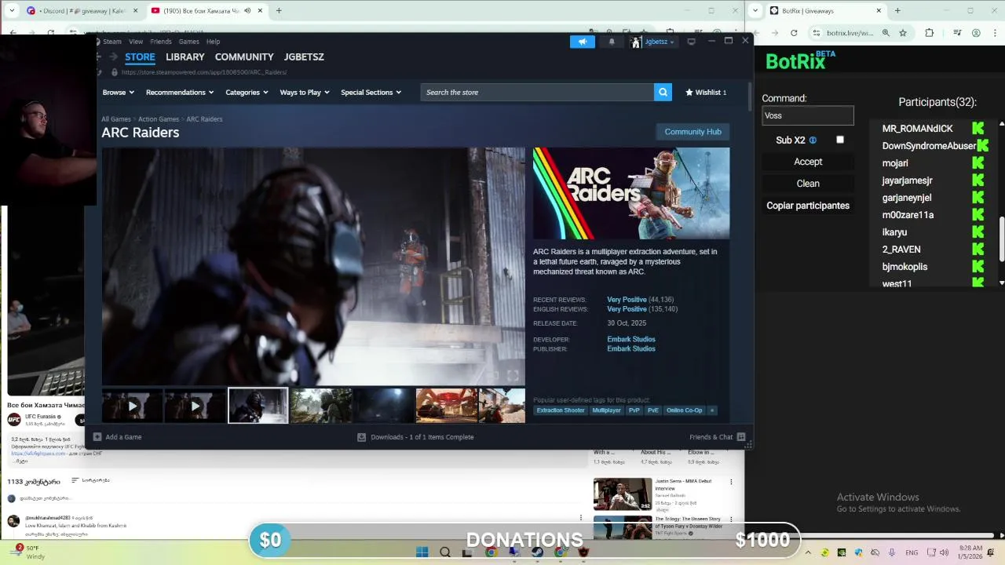Mute the YouTube tab speaker icon

pyautogui.click(x=248, y=11)
